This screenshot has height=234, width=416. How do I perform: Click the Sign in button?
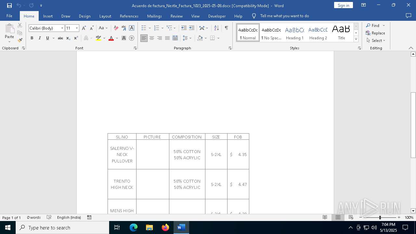pyautogui.click(x=343, y=6)
